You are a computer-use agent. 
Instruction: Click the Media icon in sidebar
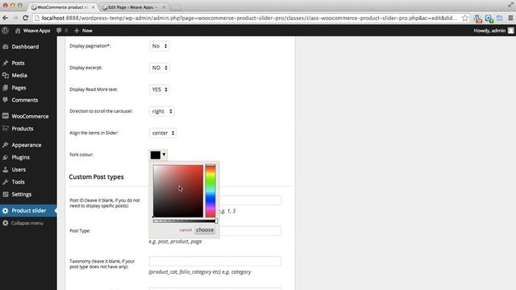coord(6,75)
